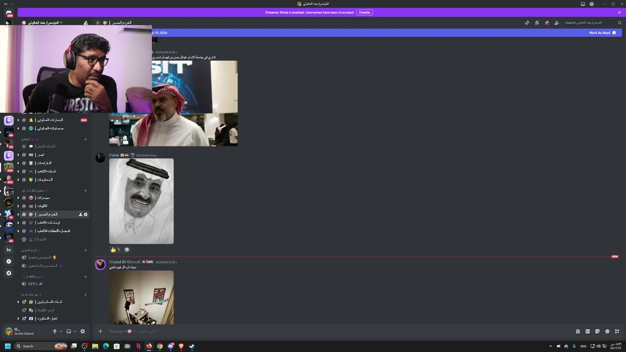
Task: Toggle the thumbs-up reaction on Yara's sketch
Action: point(115,250)
